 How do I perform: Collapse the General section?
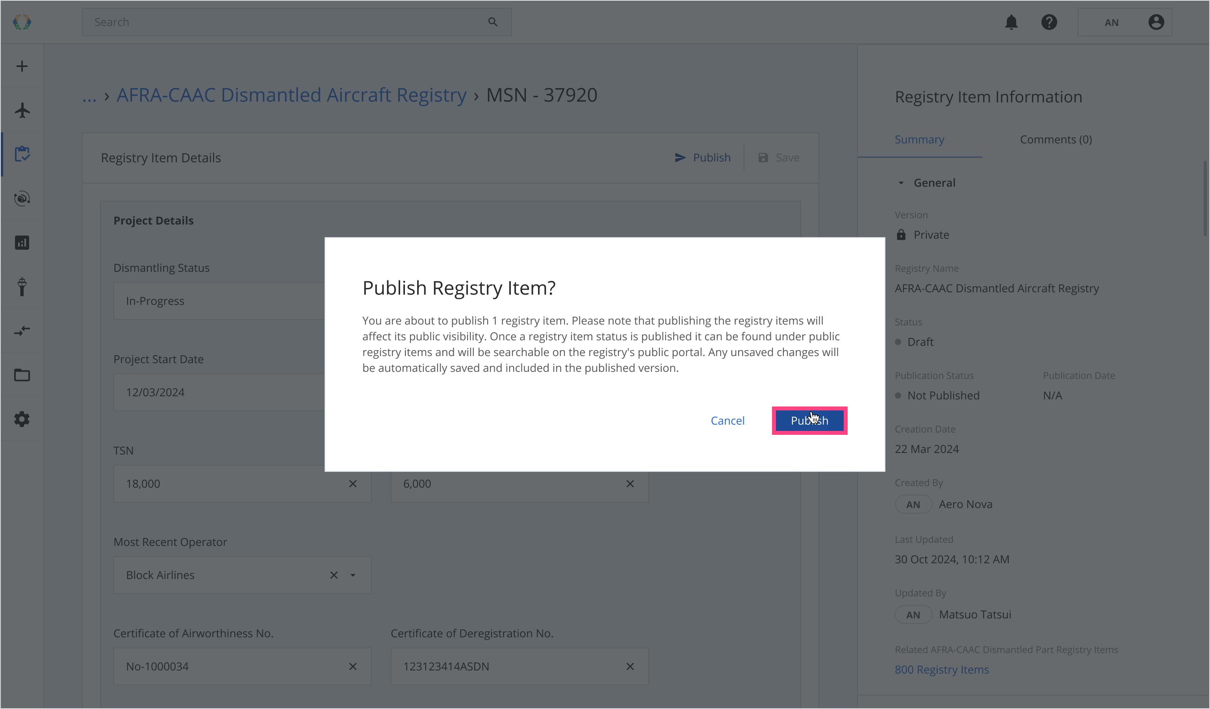[x=901, y=183]
